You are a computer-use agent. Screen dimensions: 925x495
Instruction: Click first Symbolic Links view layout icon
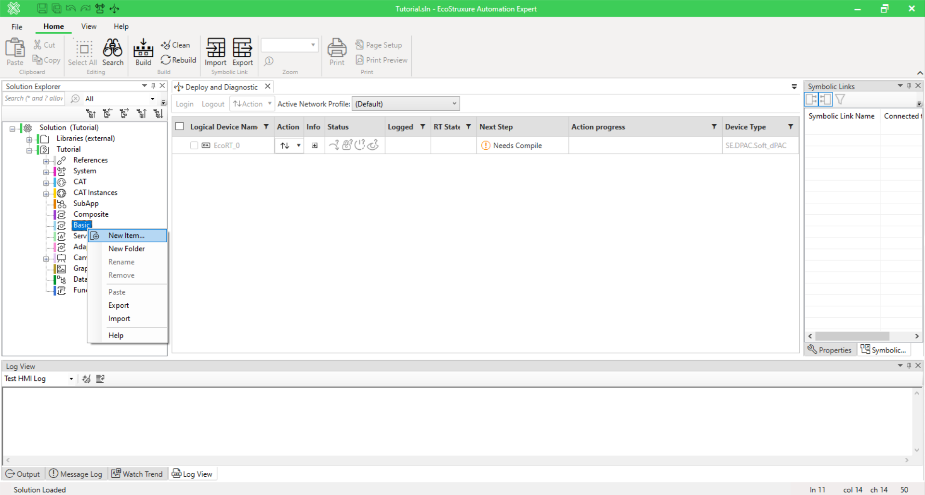pyautogui.click(x=812, y=100)
